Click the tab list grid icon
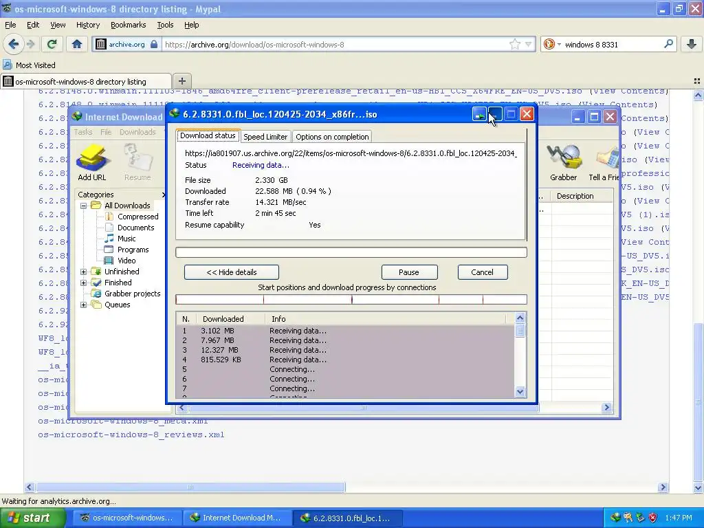 pos(697,81)
